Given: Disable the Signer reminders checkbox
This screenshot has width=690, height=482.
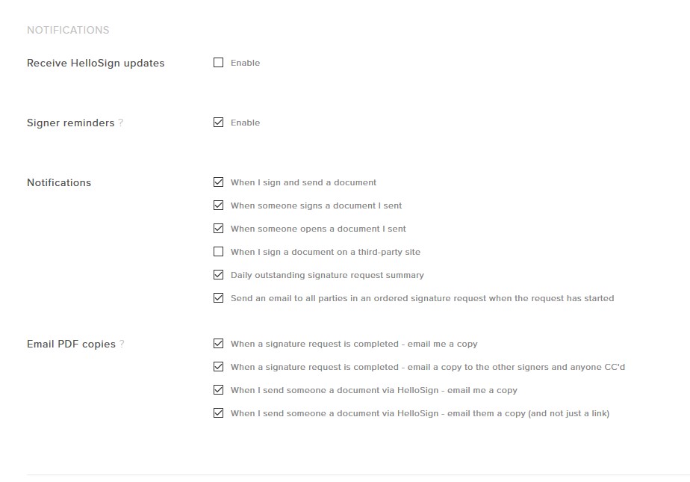Looking at the screenshot, I should click(218, 123).
